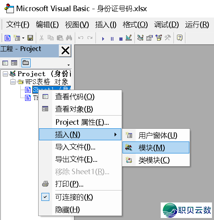This screenshot has width=214, height=220.
Task: Choose 导入文件(I)... in context menu
Action: (x=80, y=147)
